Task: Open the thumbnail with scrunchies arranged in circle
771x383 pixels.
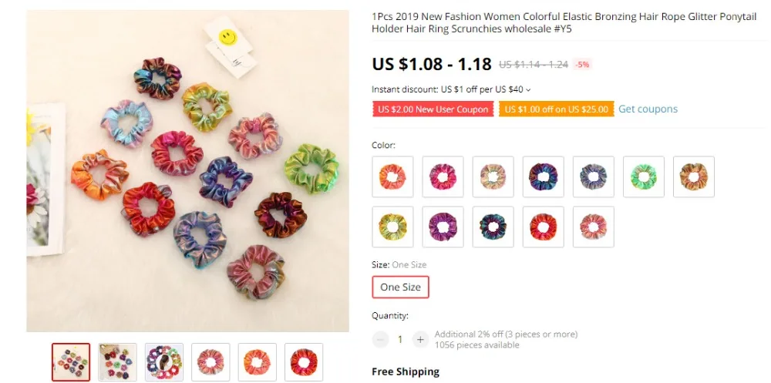Action: pyautogui.click(x=163, y=362)
